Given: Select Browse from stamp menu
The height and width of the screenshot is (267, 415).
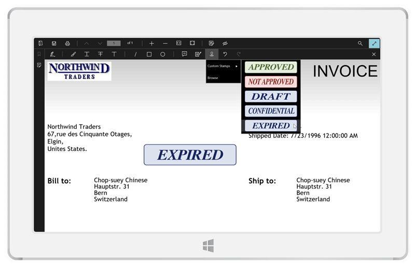Looking at the screenshot, I should 213,78.
